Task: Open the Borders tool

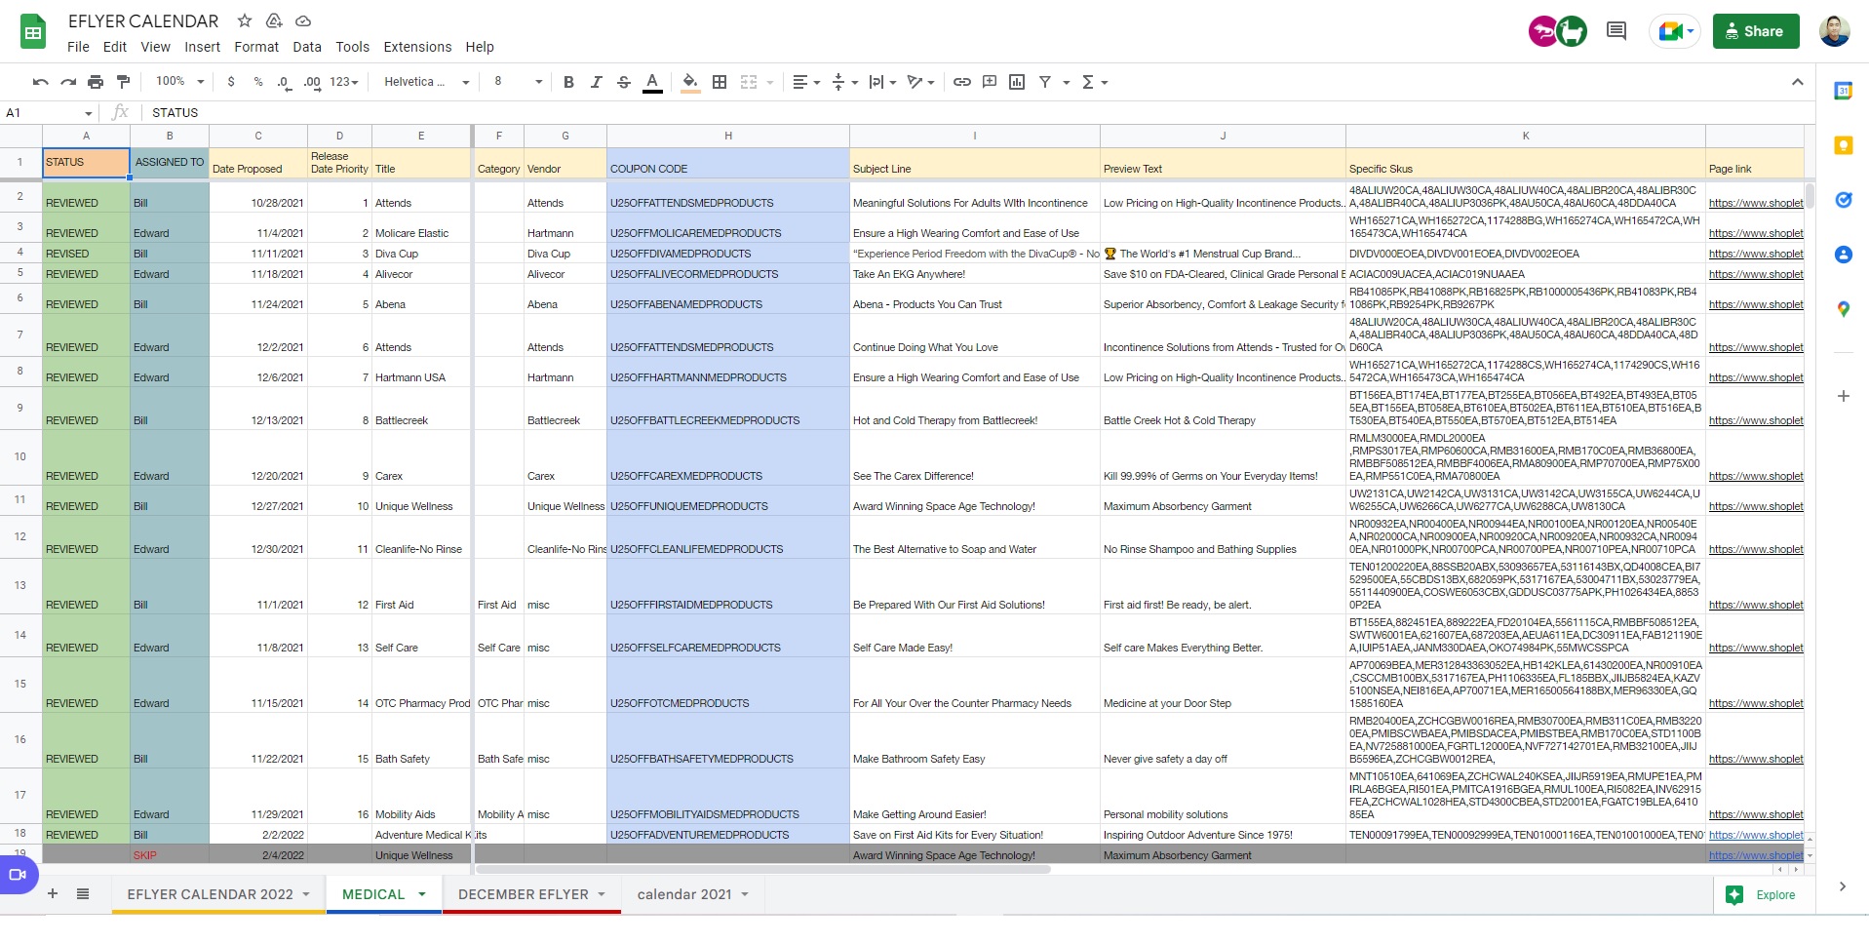Action: 720,82
